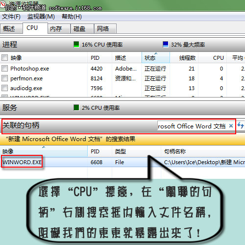The height and width of the screenshot is (245, 245).
Task: Sort processes by PID column header
Action: pyautogui.click(x=99, y=58)
